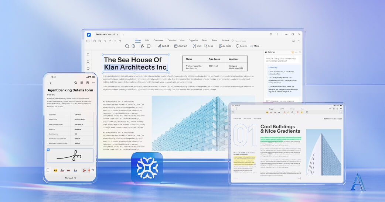Screen dimensions: 385x202
Task: Click the snowflake PDFelement app icon
Action: pos(147,168)
